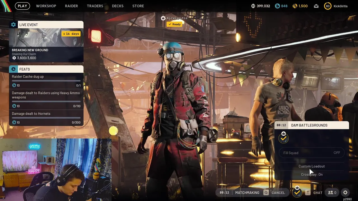Open the Custom Loadout option

312,166
